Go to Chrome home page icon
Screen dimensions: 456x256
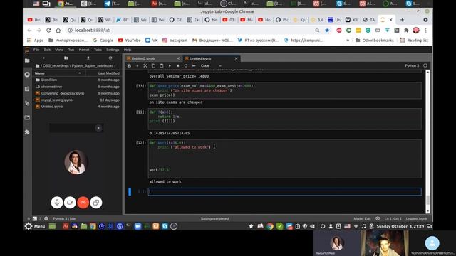tap(58, 30)
